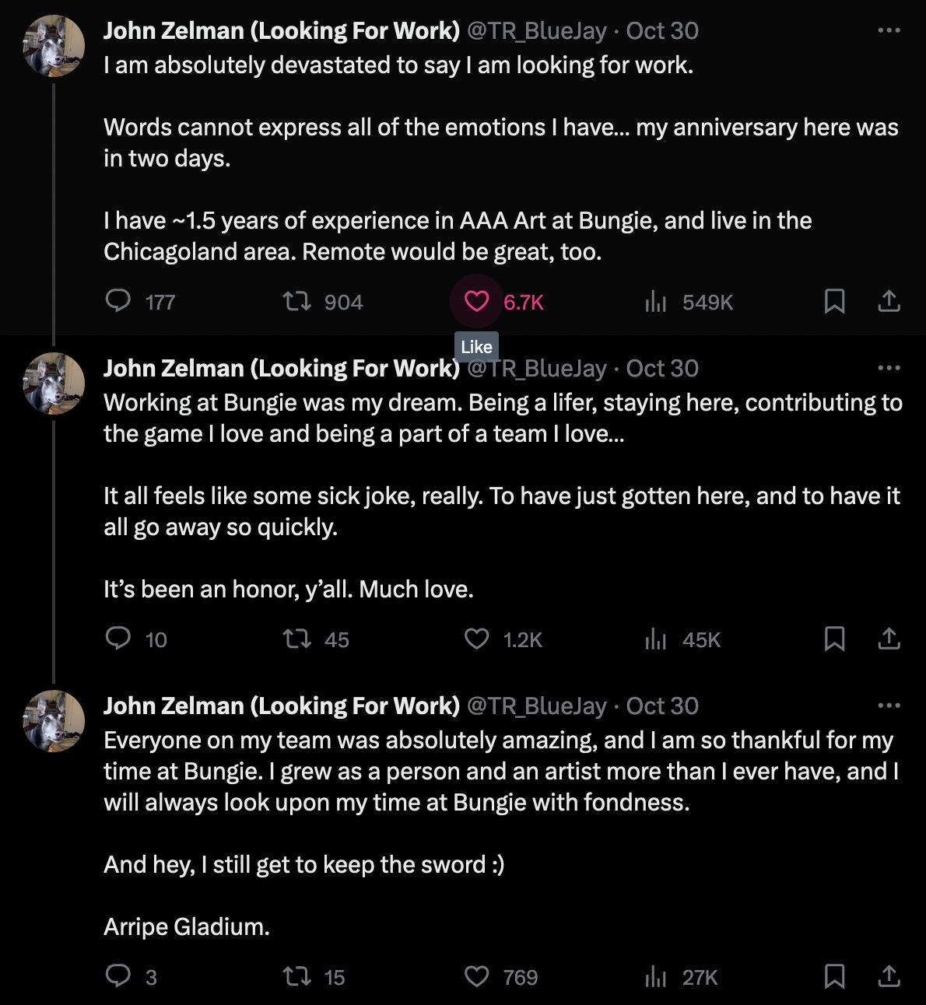Open the Oct 30 timestamp on second tweet
This screenshot has height=1005, width=926.
click(x=662, y=368)
